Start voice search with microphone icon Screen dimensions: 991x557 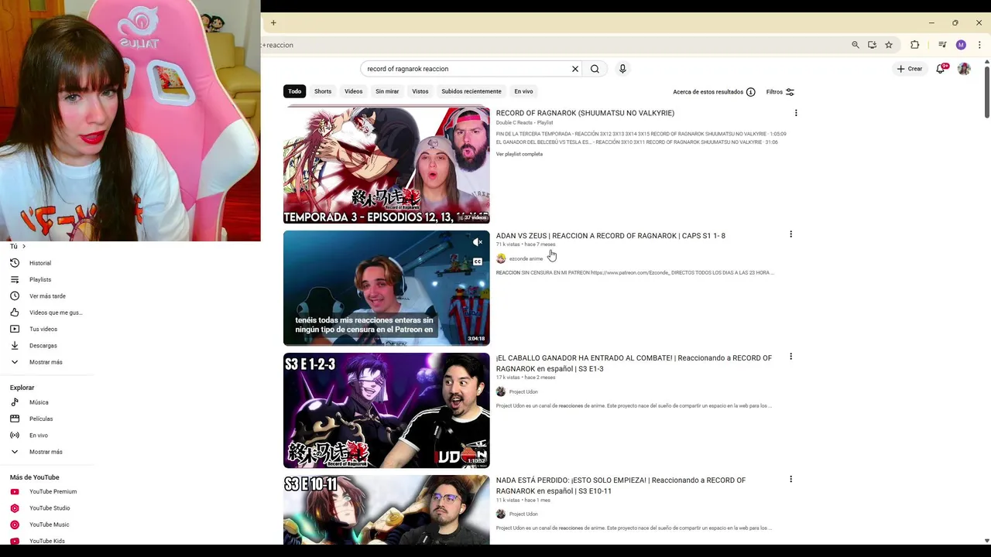[x=622, y=69]
